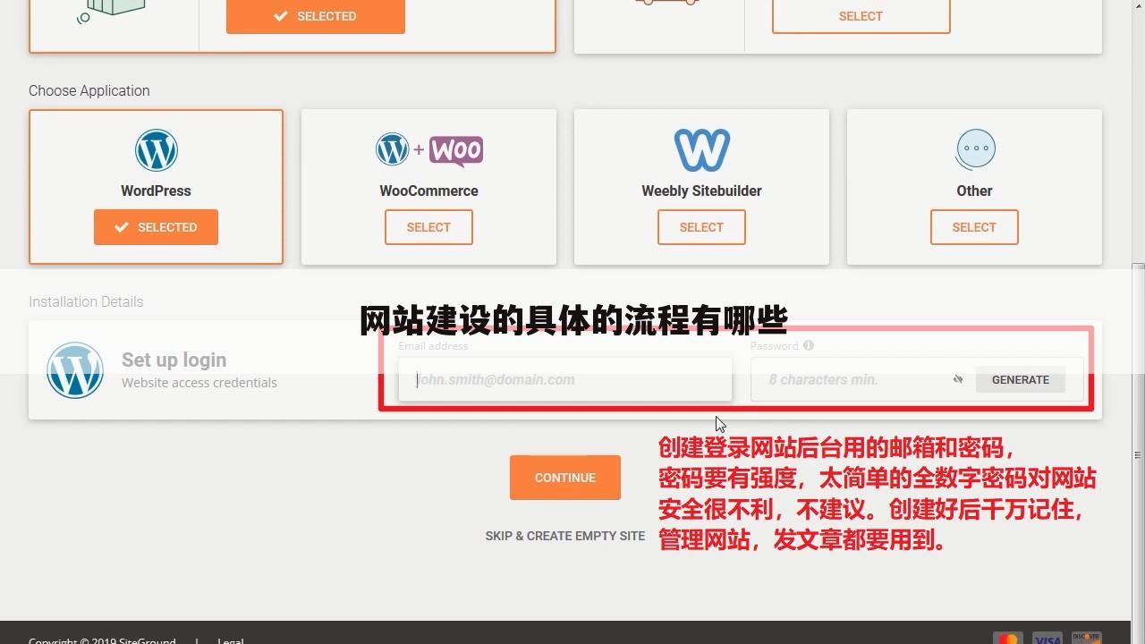Image resolution: width=1145 pixels, height=644 pixels.
Task: Click the 'WordPress' card label
Action: [x=156, y=191]
